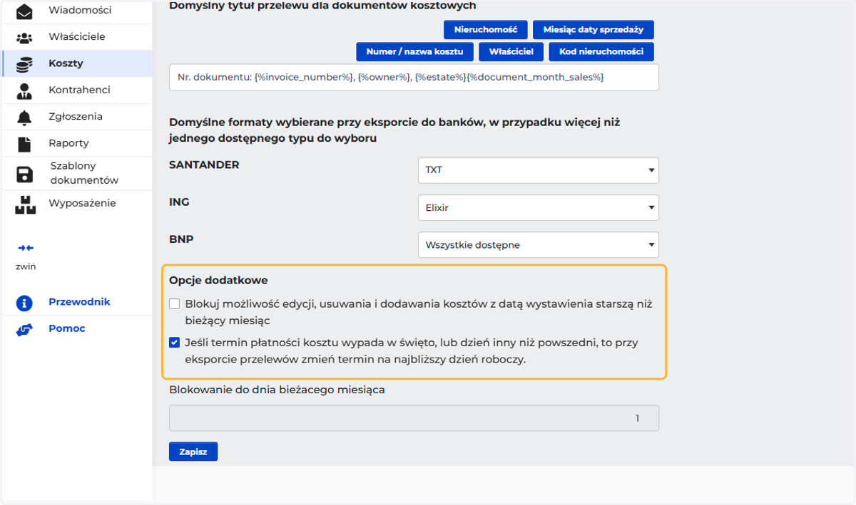The width and height of the screenshot is (856, 505).
Task: Insert the Miesiąc daty sprzedaży tag
Action: [x=593, y=29]
